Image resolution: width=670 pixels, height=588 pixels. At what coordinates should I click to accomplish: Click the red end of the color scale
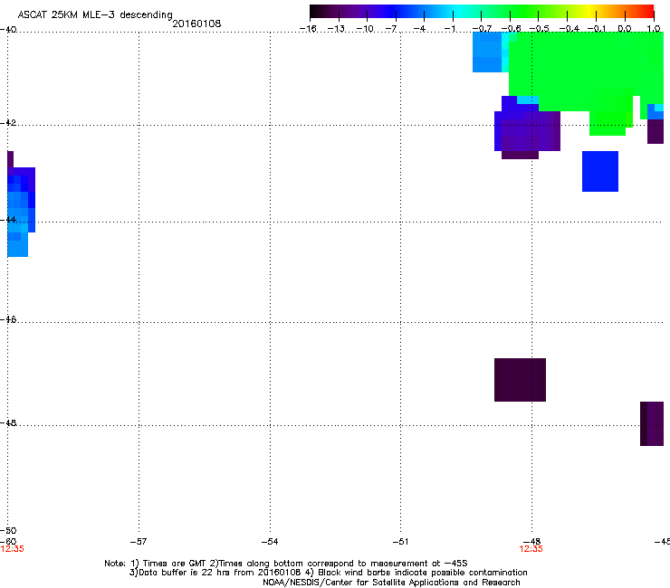tap(647, 12)
